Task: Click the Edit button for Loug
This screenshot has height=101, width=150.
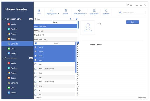Action: [132, 22]
